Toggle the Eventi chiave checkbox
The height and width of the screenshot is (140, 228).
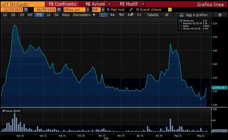[137, 10]
